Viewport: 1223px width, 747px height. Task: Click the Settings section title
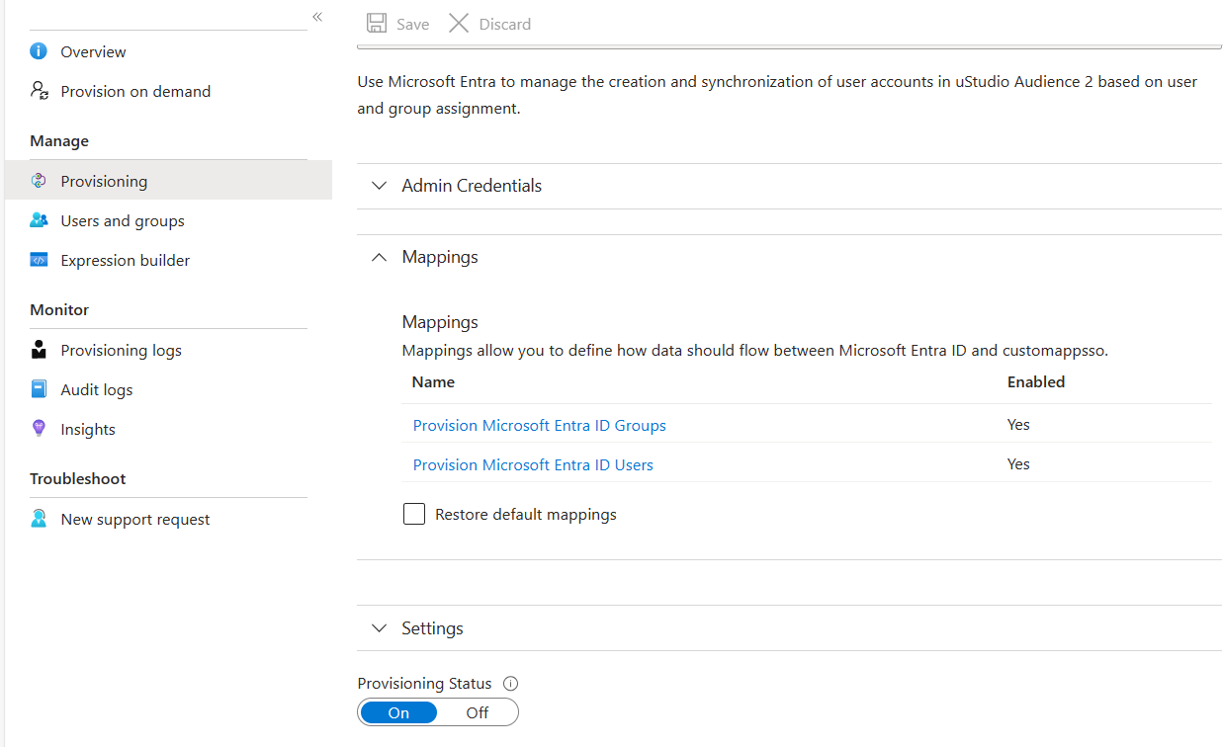(x=432, y=628)
